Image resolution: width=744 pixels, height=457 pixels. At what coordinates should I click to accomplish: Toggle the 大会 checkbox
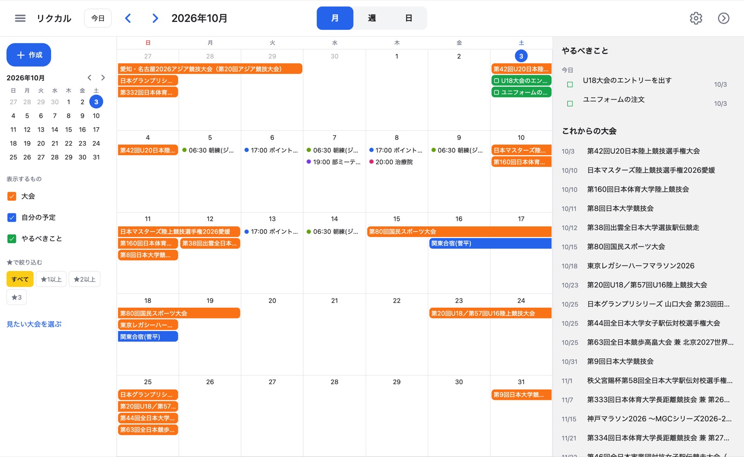(x=12, y=196)
